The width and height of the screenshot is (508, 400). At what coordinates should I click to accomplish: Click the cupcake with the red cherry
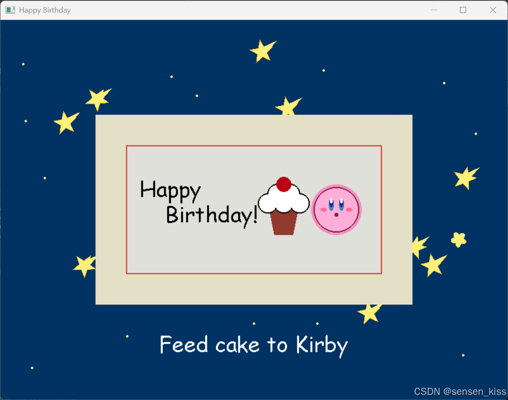284,206
